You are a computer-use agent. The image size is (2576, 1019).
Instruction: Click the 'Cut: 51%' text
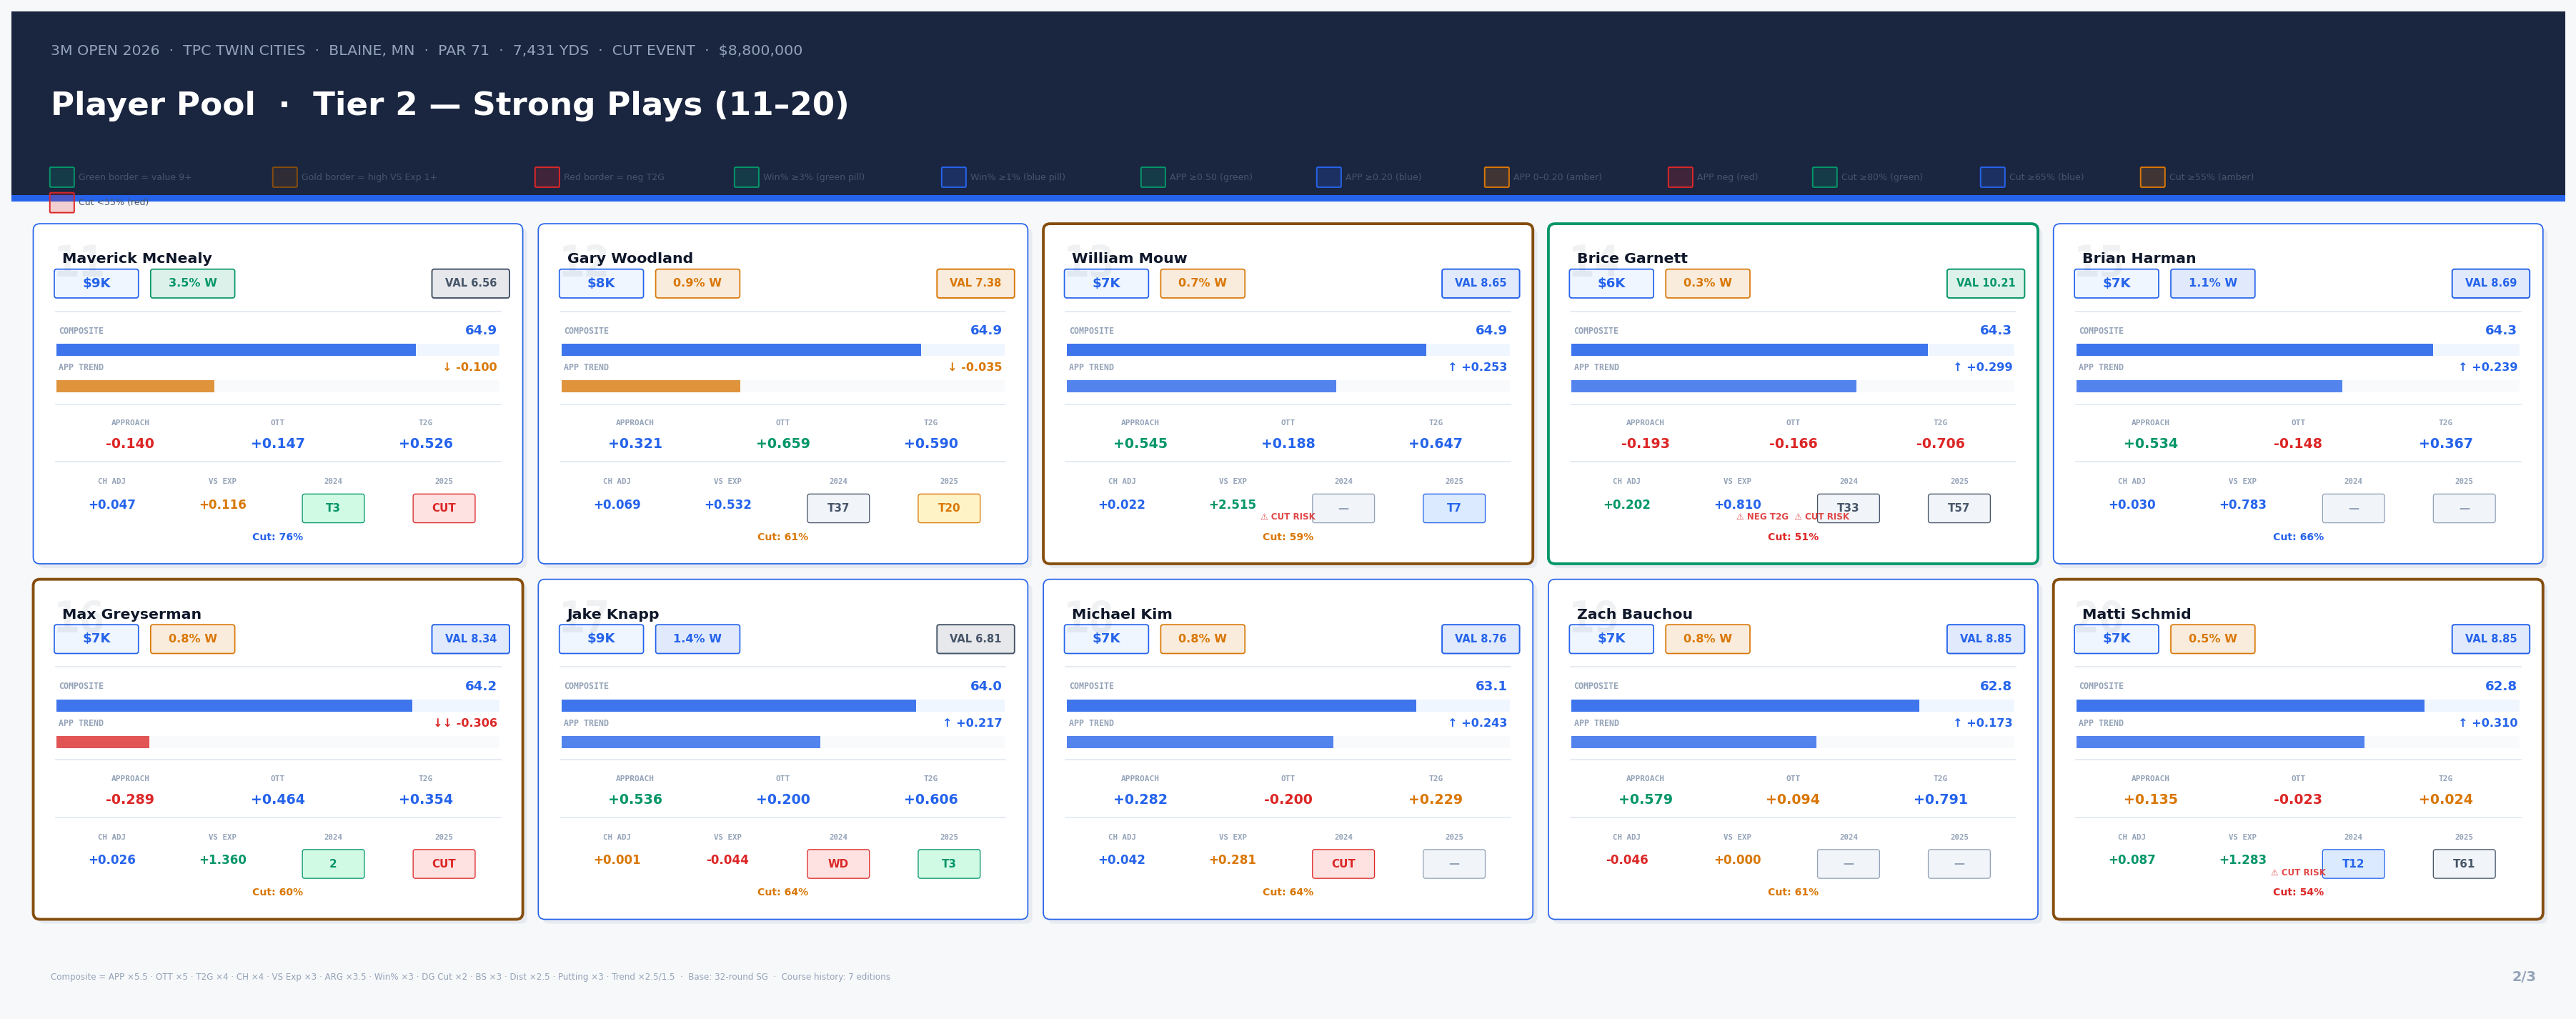tap(1793, 537)
